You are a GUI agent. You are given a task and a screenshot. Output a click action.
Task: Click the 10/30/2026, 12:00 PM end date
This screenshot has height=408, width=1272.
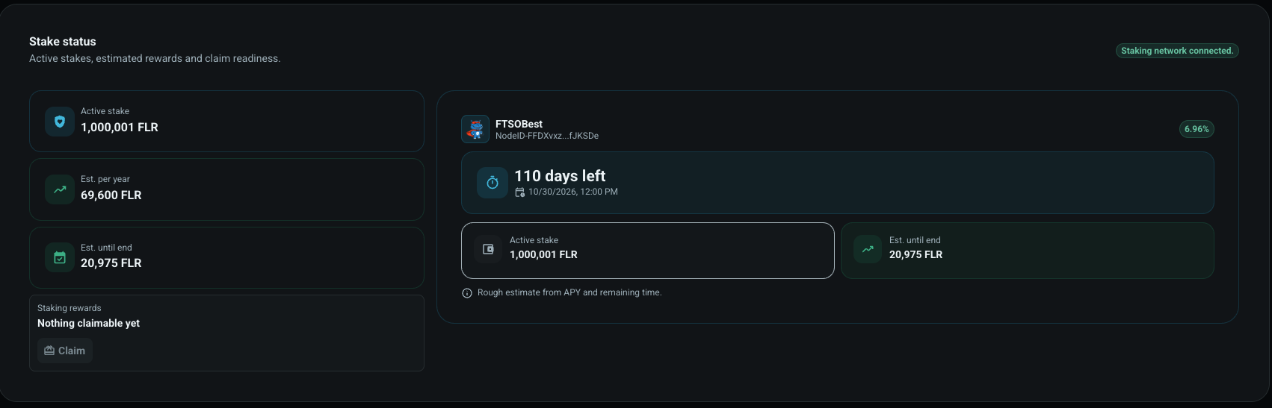573,192
